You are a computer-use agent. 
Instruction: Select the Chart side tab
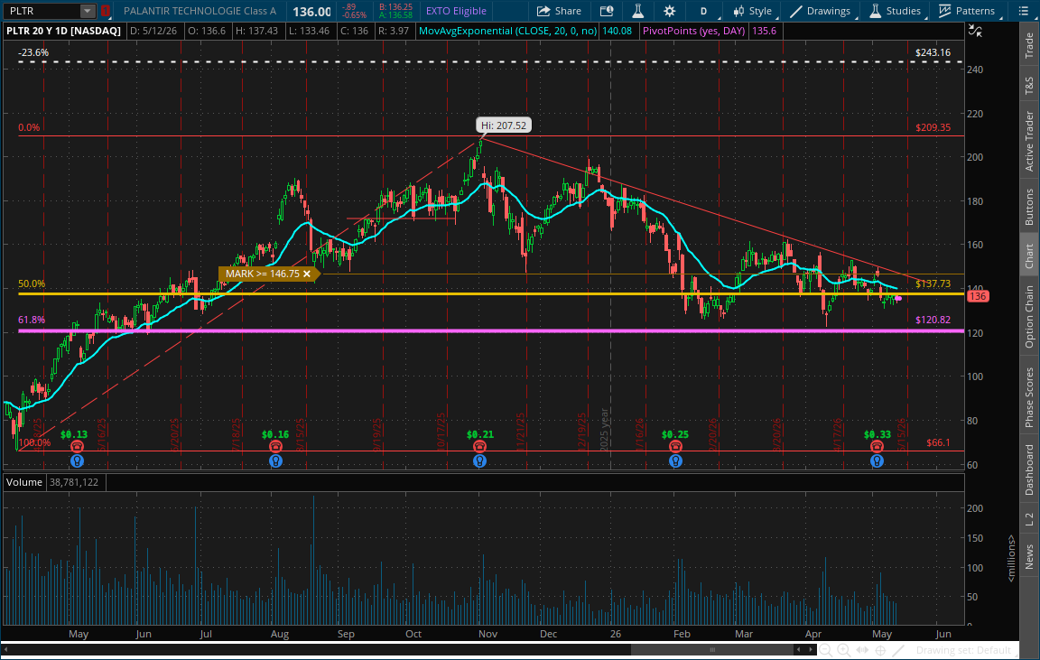click(1029, 256)
